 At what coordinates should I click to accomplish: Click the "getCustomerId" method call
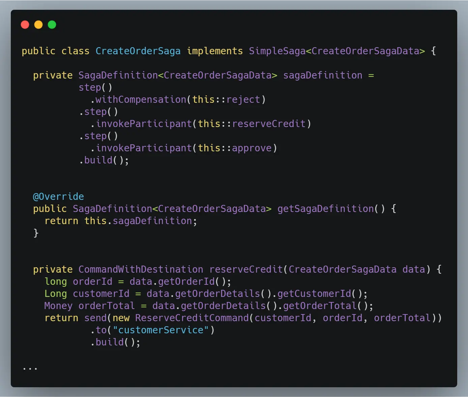[x=314, y=294]
